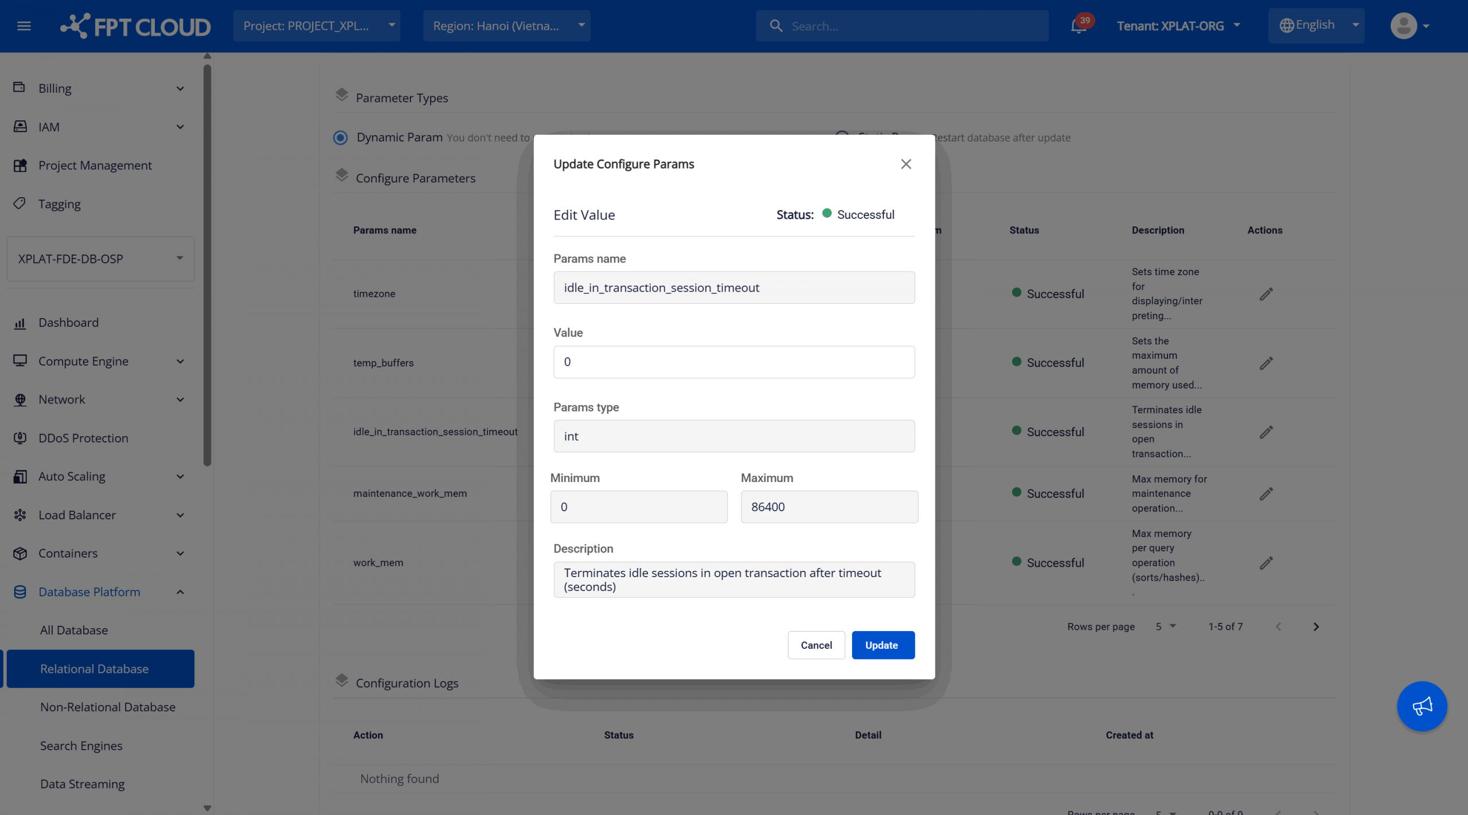Open the Region Hanoi dropdown
This screenshot has height=815, width=1468.
tap(507, 26)
